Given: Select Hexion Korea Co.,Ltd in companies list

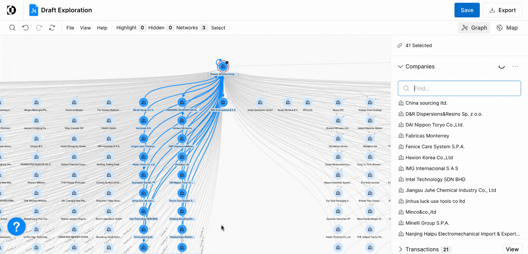Looking at the screenshot, I should [429, 158].
